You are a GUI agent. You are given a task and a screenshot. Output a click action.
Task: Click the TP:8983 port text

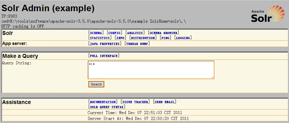coord(9,16)
